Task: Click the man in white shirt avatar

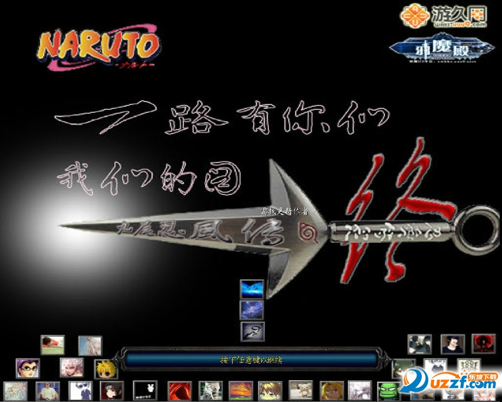Action: 47,391
